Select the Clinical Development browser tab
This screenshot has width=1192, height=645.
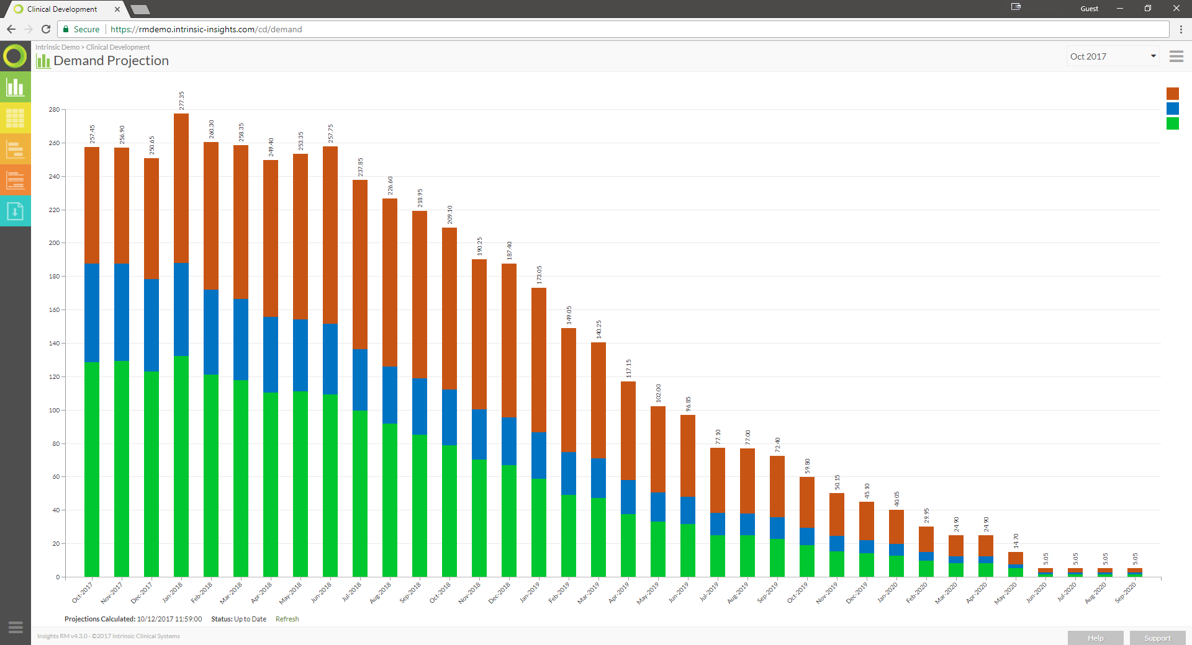pos(62,9)
